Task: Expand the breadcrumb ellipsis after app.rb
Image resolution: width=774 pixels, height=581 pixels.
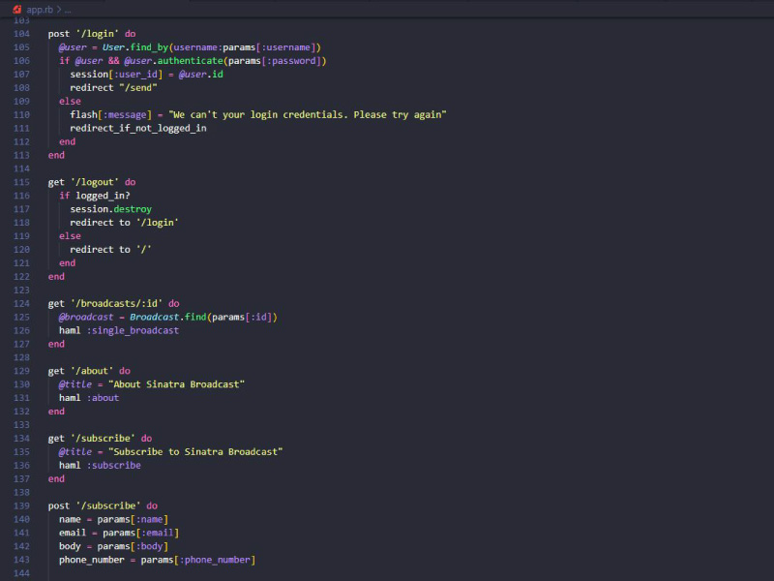Action: tap(68, 10)
